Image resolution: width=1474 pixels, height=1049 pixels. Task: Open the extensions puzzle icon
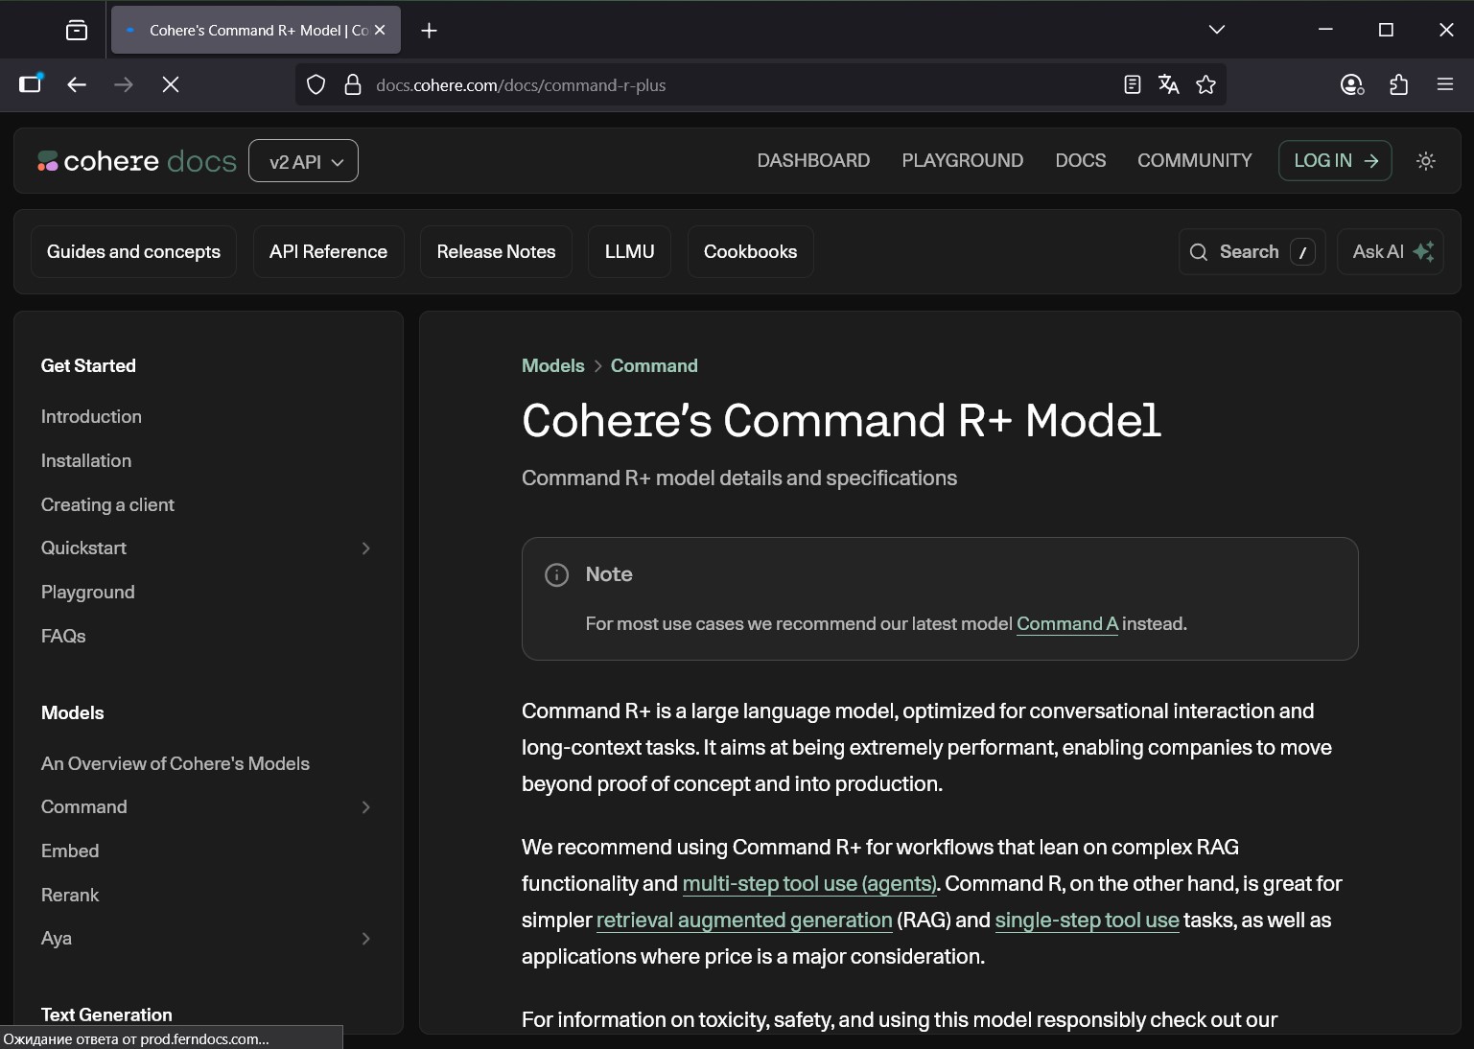[1399, 85]
